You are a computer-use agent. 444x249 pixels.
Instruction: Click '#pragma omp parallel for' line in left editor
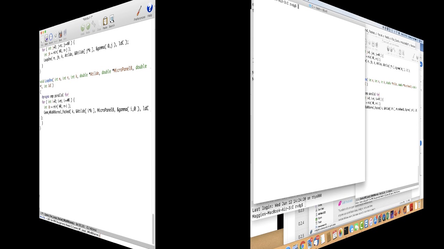tap(55, 96)
